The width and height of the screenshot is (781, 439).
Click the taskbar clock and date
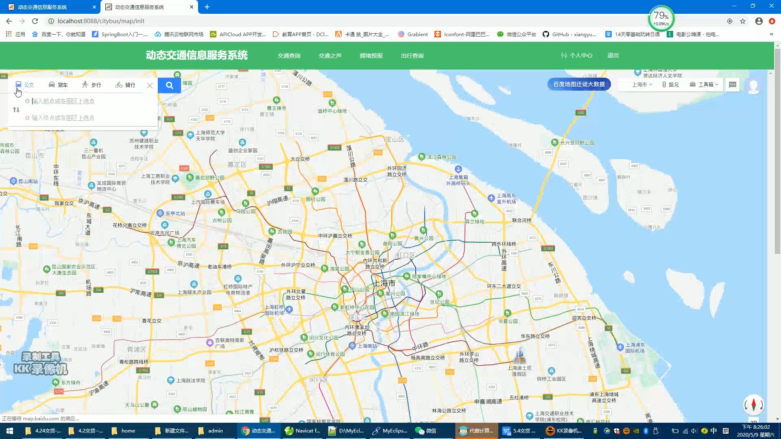pos(755,431)
